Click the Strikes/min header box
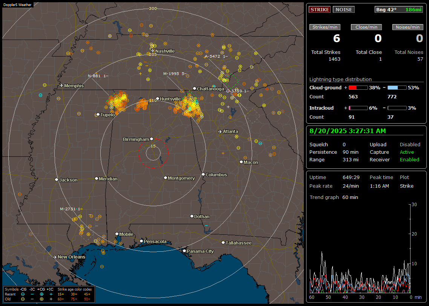The height and width of the screenshot is (306, 429). 325,27
